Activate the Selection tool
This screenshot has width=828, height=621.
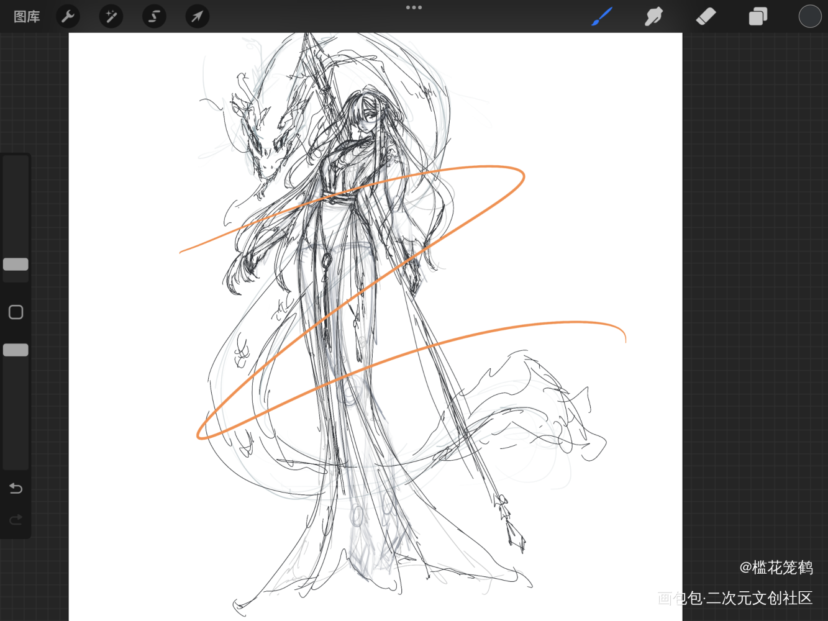click(154, 17)
